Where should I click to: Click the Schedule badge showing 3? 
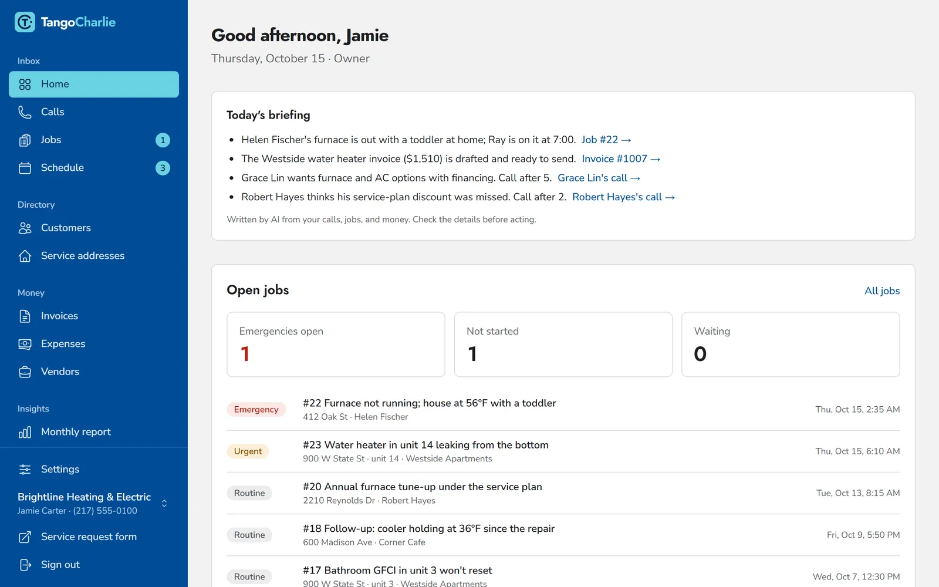click(163, 168)
